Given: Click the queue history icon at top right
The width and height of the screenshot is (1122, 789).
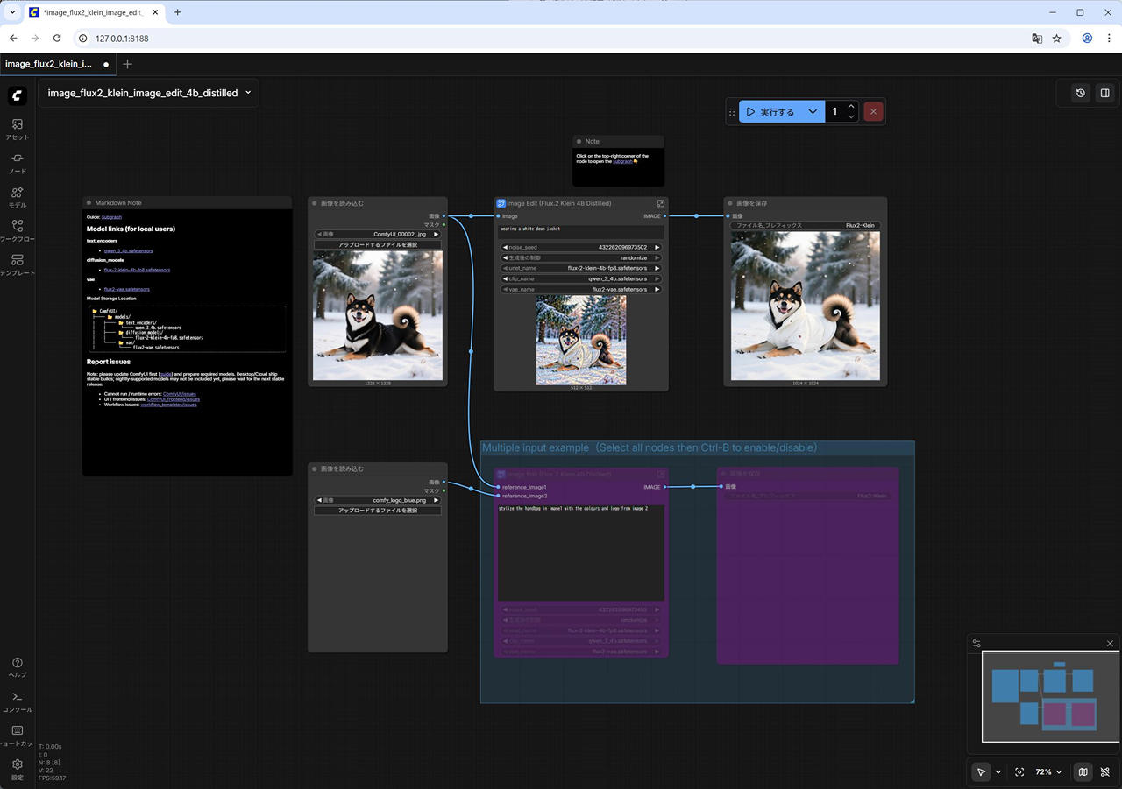Looking at the screenshot, I should tap(1081, 93).
